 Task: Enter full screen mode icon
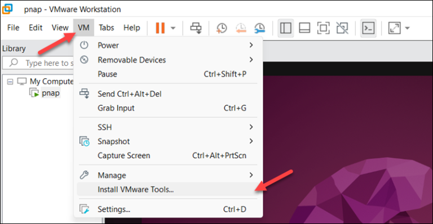(x=324, y=28)
